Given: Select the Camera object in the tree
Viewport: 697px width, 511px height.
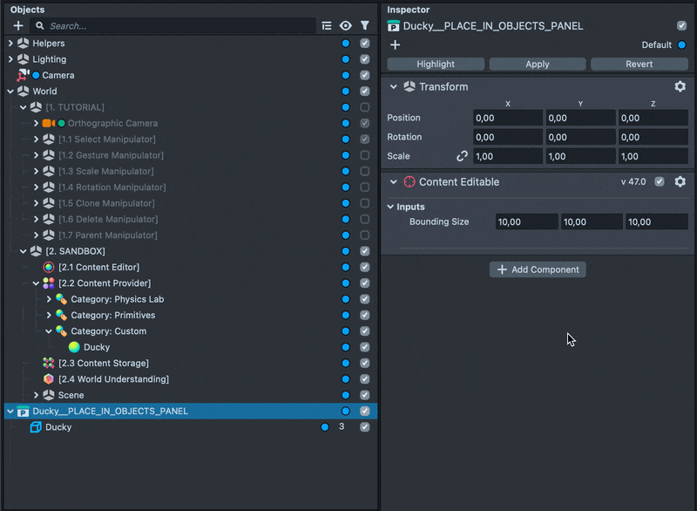Looking at the screenshot, I should [58, 75].
